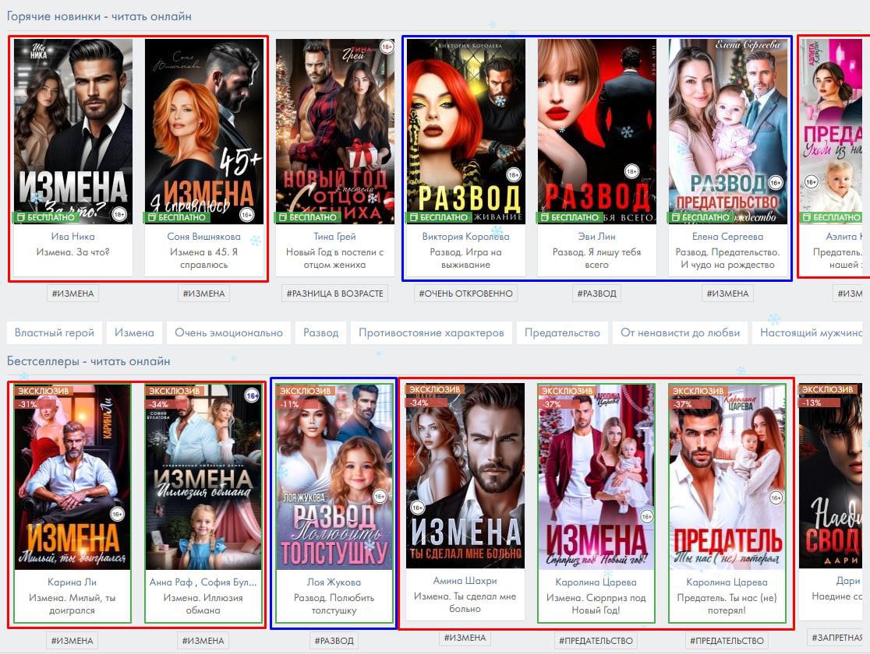
Task: Click author link Тина Грей
Action: (334, 236)
